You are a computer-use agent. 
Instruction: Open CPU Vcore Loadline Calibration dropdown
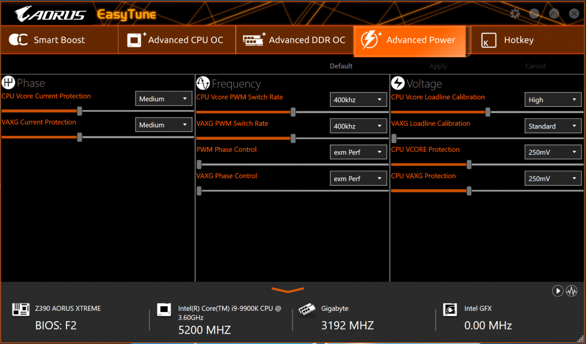(x=553, y=100)
